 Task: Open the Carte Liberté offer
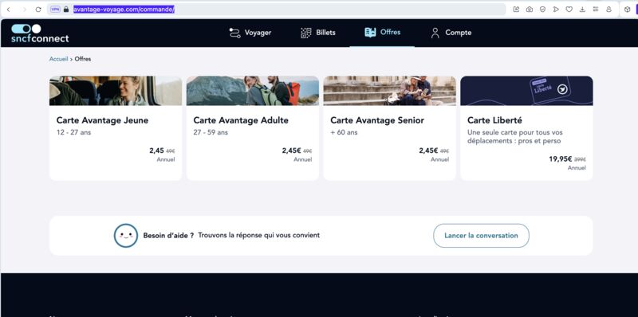[x=526, y=128]
